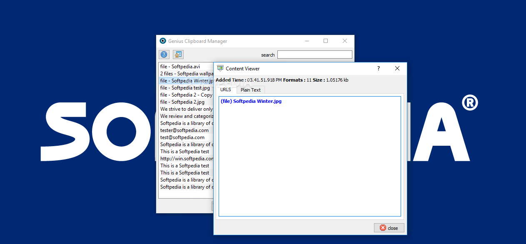
Task: Select the "file - Softpedia Winter.jp" list entry
Action: coord(186,81)
